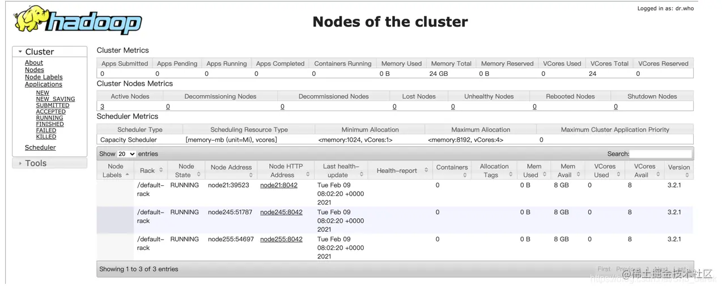
Task: Open Node Labels in the sidebar
Action: click(44, 78)
